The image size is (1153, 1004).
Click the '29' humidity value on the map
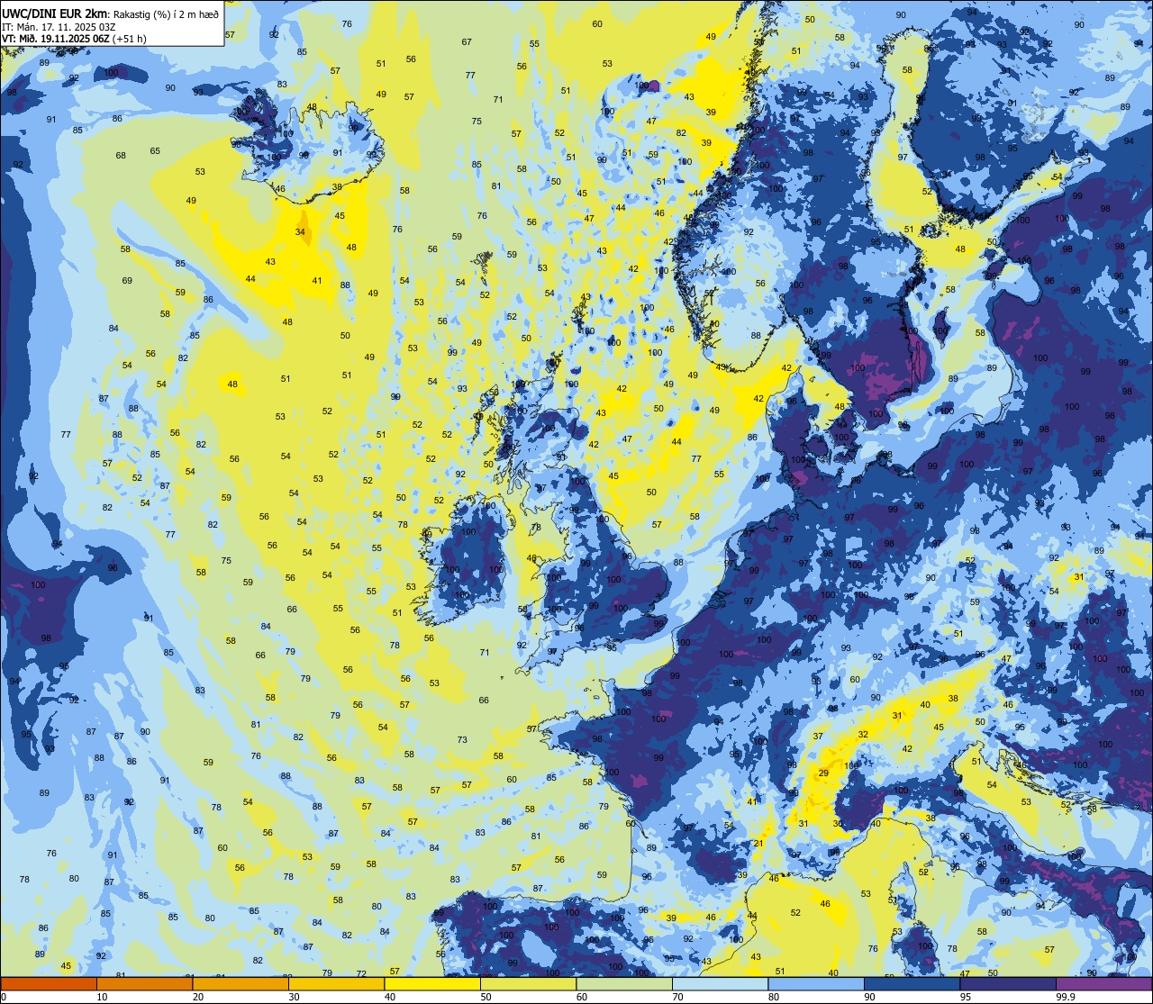[823, 773]
